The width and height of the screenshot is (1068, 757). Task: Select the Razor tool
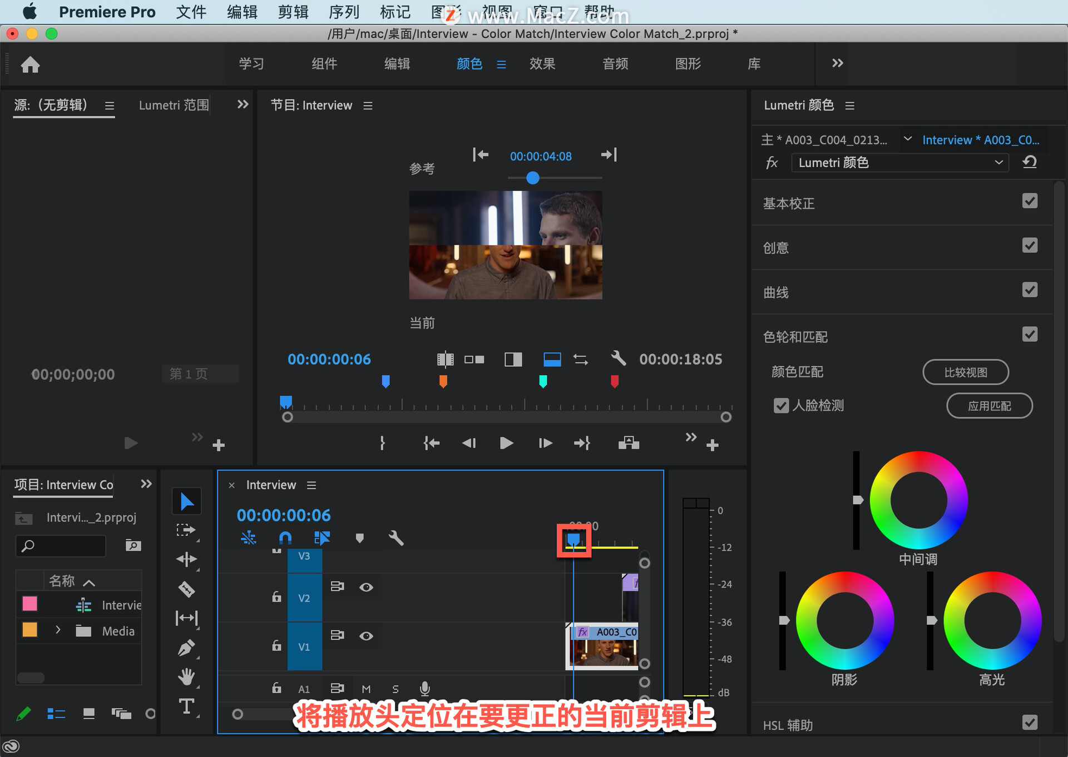tap(186, 589)
